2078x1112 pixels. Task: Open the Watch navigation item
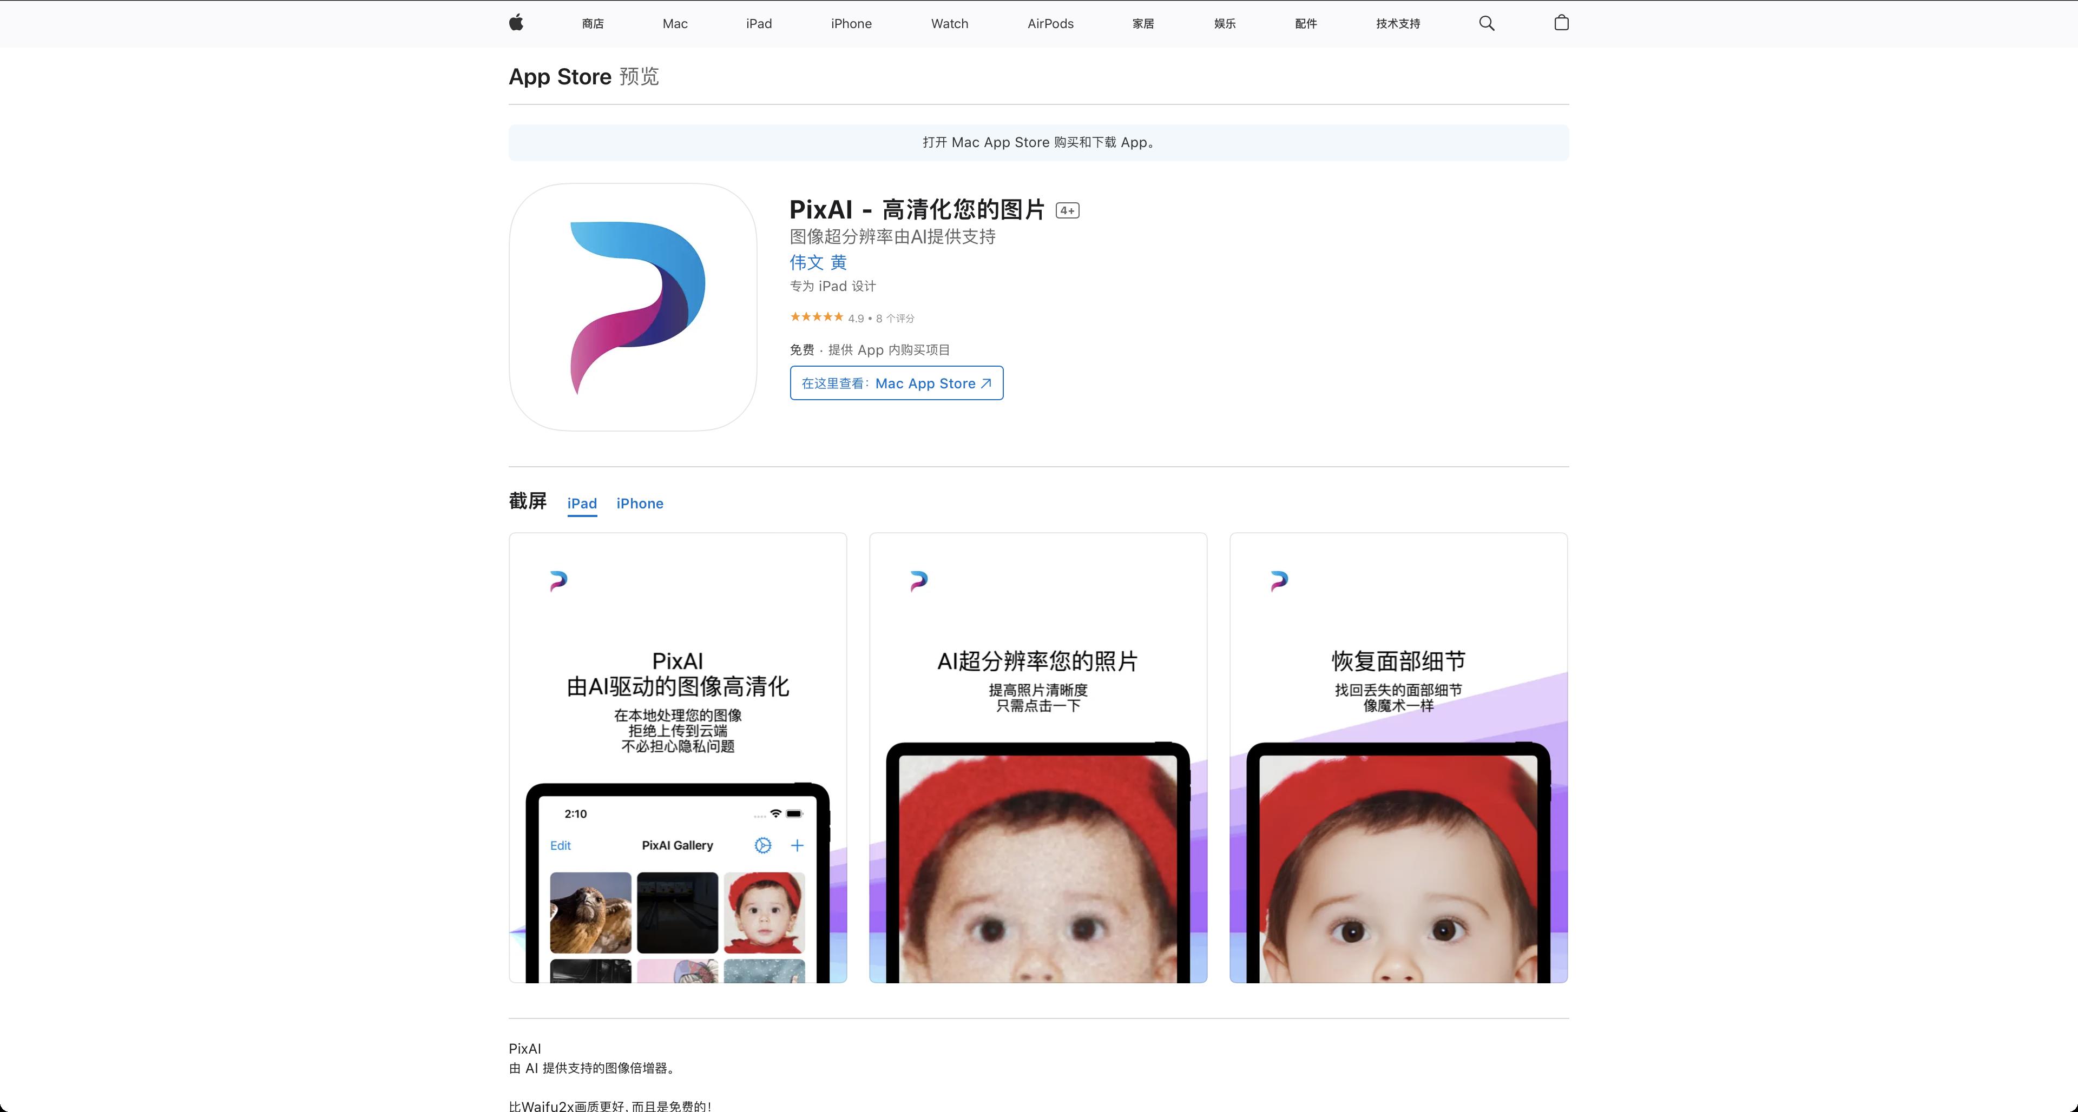950,23
